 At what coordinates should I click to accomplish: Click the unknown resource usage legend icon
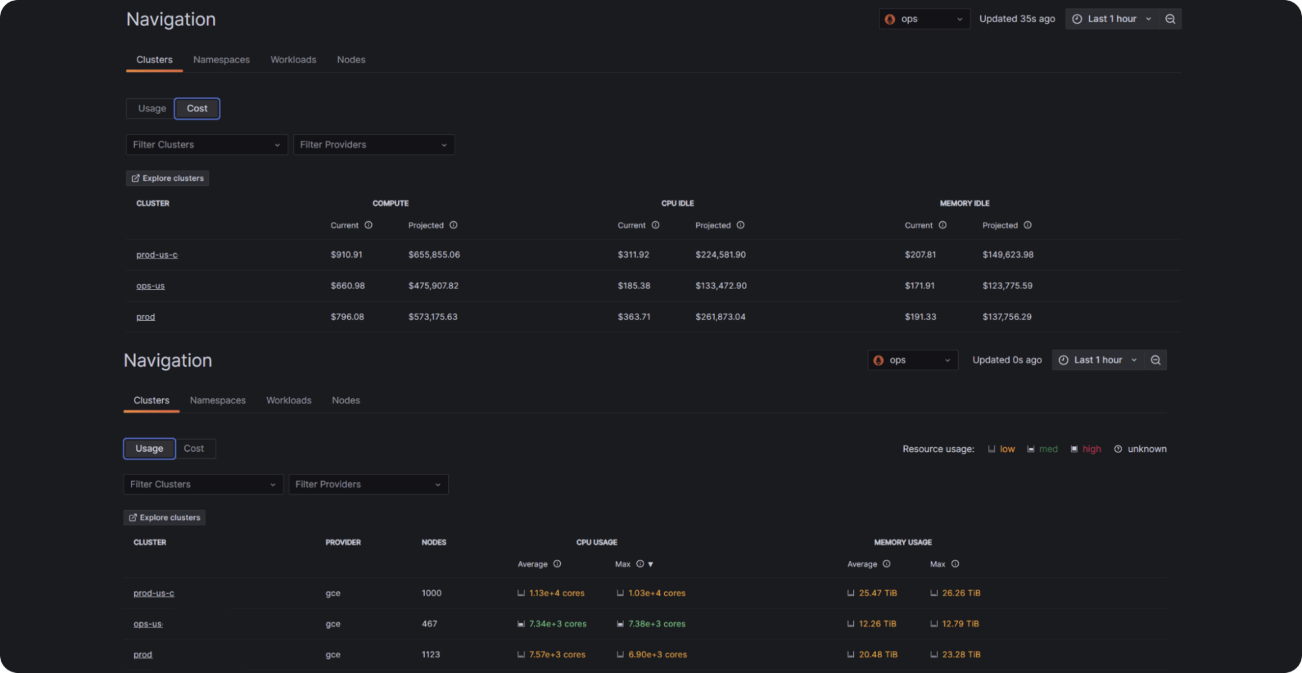pyautogui.click(x=1118, y=449)
